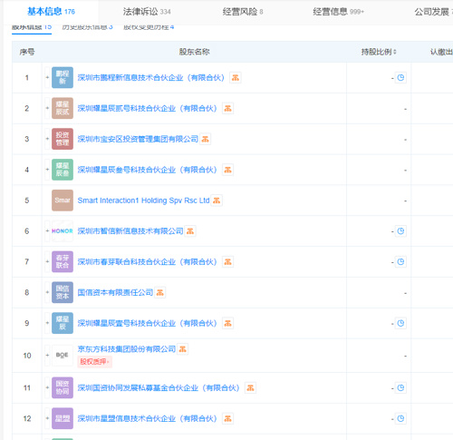Open equity structure icon for 深圳市星盟信息技术合伙企业

tap(227, 418)
